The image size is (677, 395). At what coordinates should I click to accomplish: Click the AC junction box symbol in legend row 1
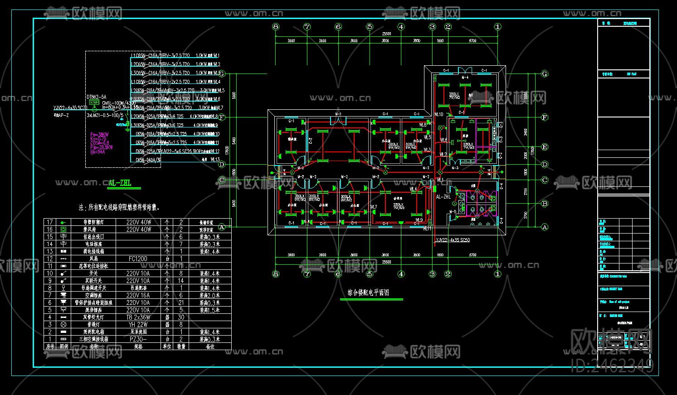64,339
